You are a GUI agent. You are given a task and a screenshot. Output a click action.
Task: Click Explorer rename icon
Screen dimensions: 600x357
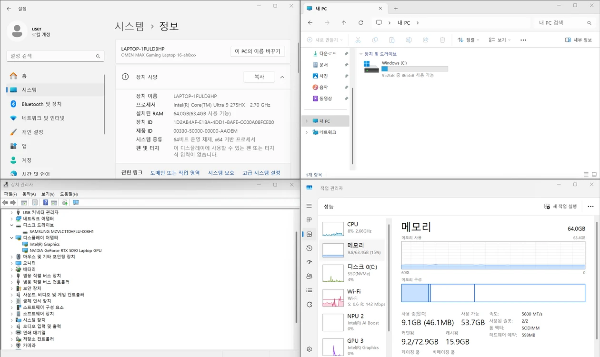click(x=409, y=40)
